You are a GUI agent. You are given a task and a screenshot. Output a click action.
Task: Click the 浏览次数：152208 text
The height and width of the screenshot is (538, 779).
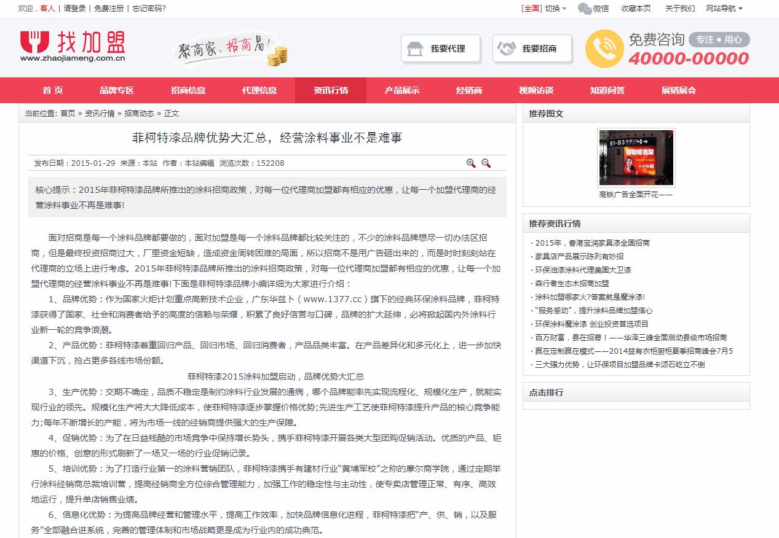click(252, 163)
